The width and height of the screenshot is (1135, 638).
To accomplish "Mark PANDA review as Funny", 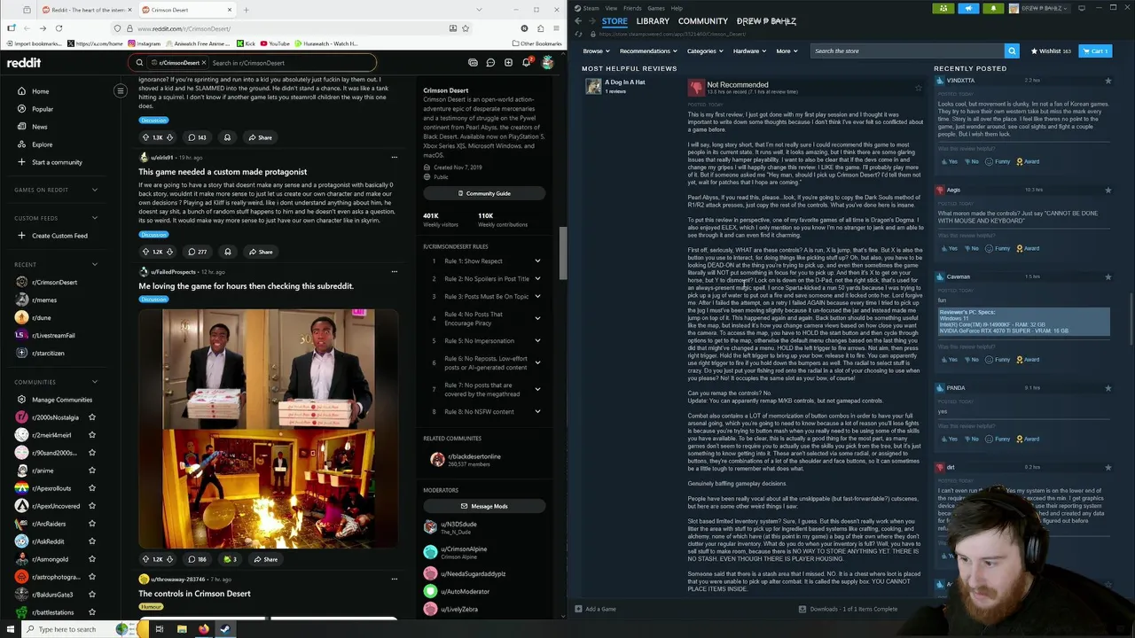I will point(998,439).
